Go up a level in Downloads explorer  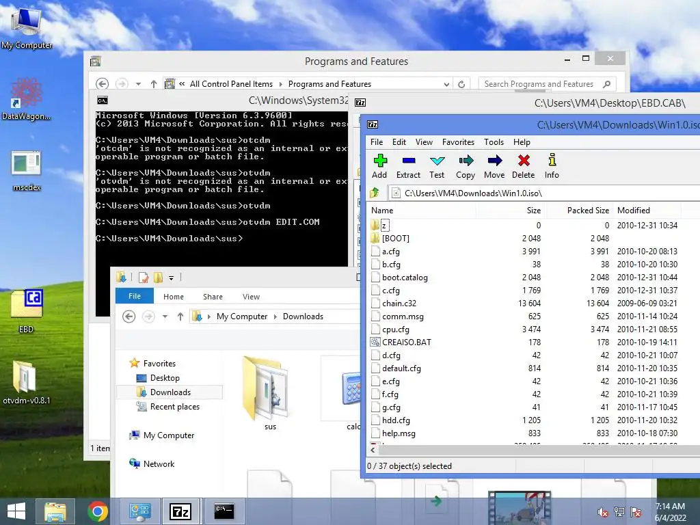(x=180, y=317)
